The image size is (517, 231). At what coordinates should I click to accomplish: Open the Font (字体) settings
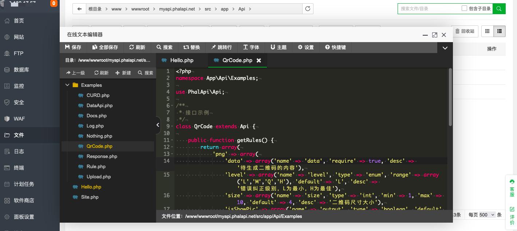[251, 47]
